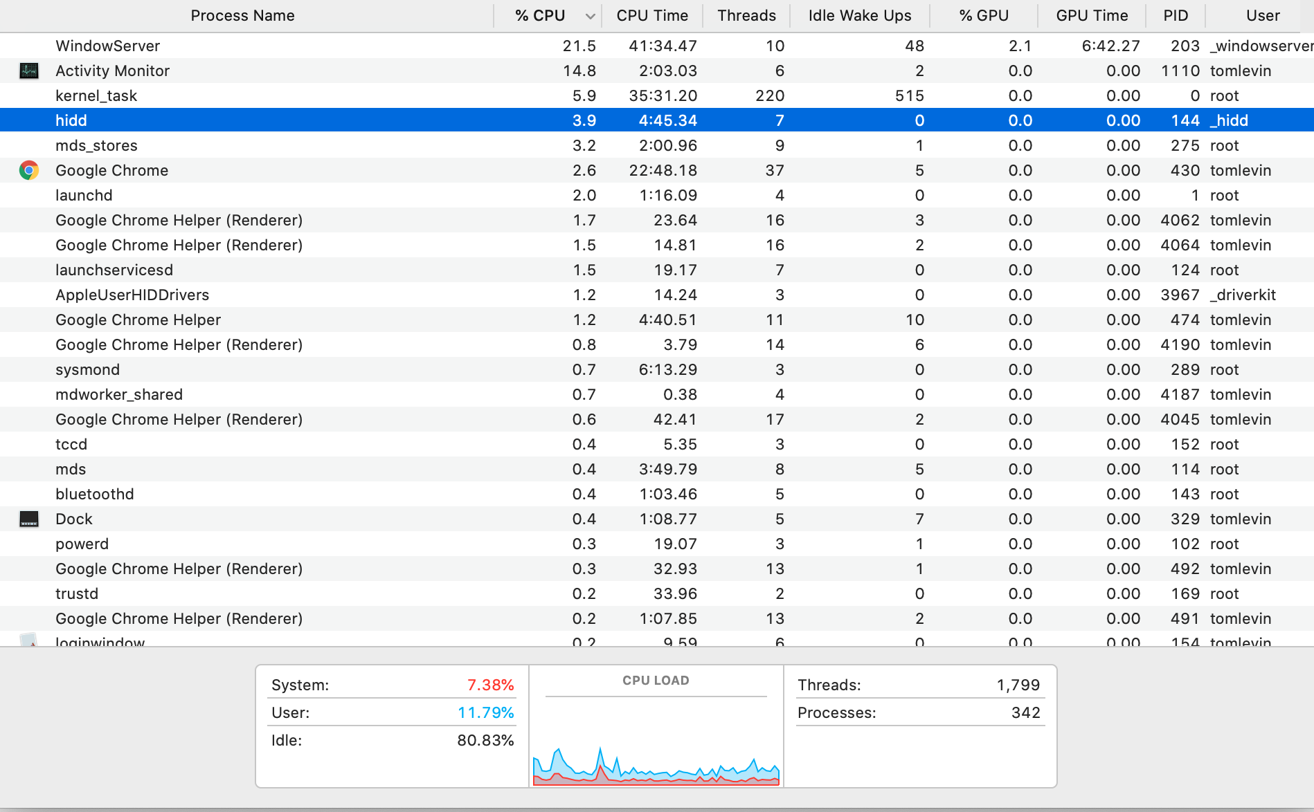Select the AppleUserHIDDrivers process
Screen dimensions: 1314x812
point(132,295)
